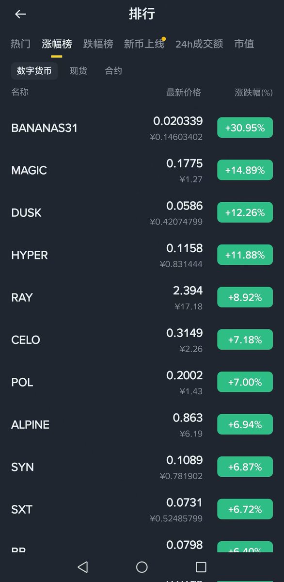Tap the +30.95% BANANAS31 change badge
284x582 pixels.
pos(245,128)
